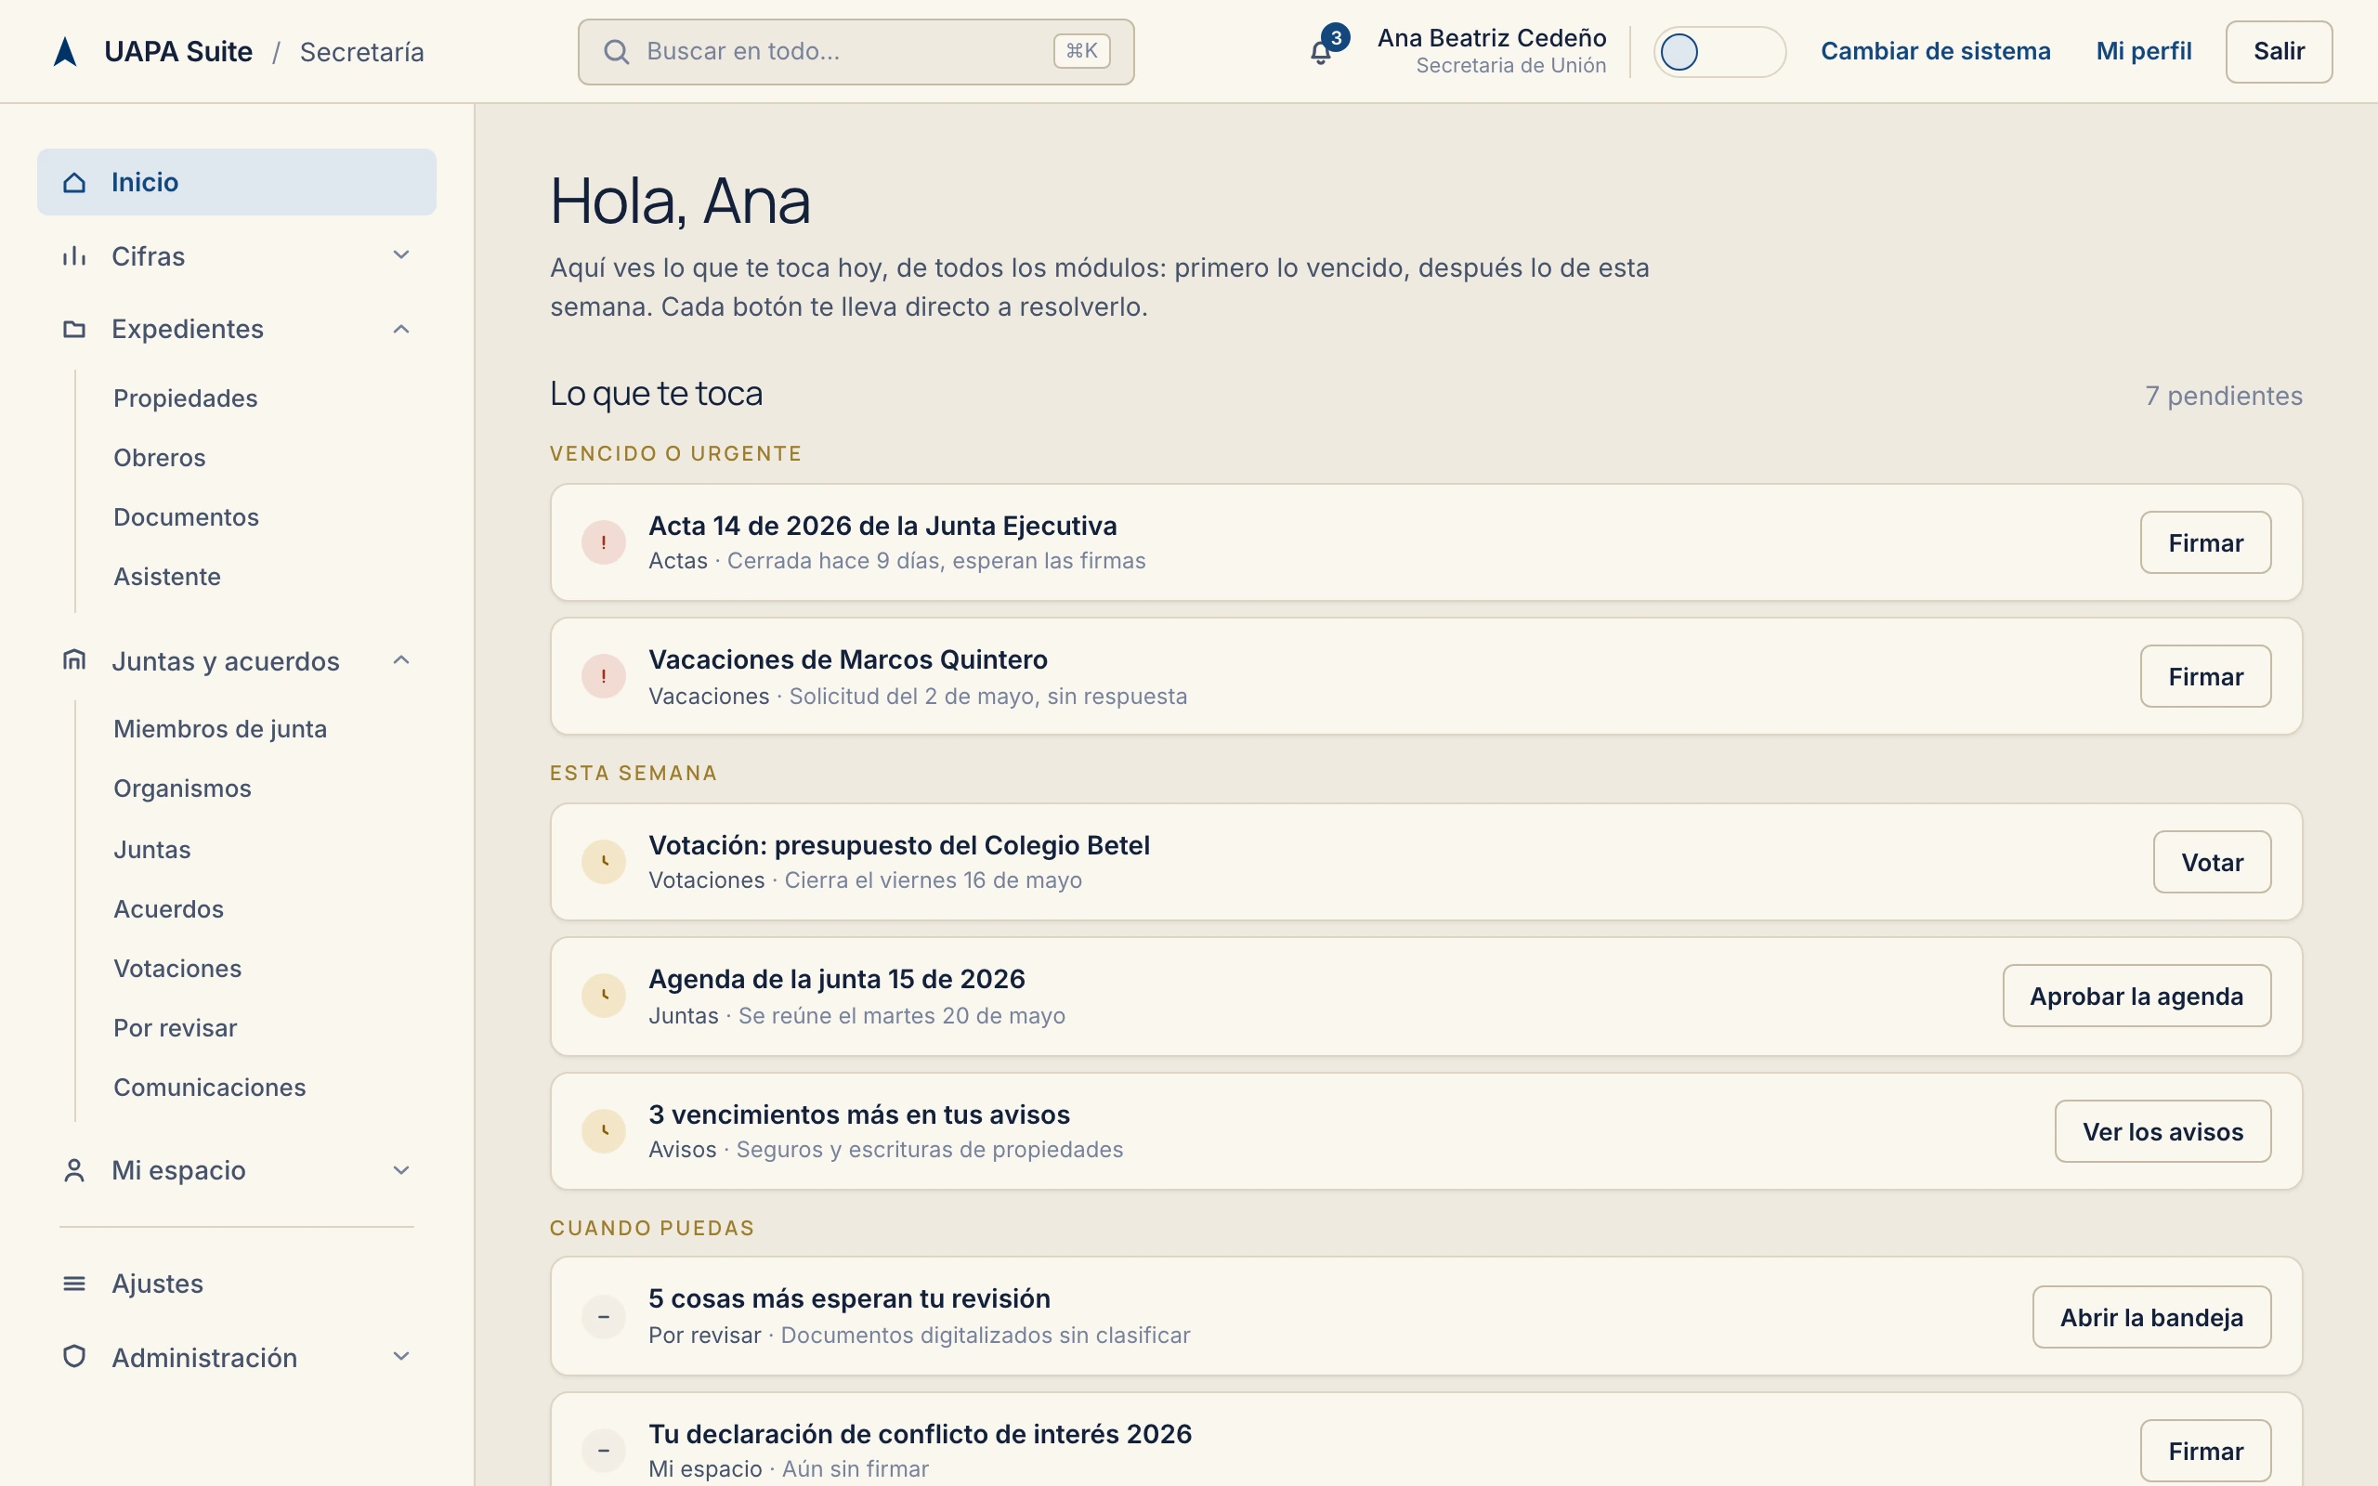Viewport: 2378px width, 1486px height.
Task: Open Obreros under Expedientes
Action: click(159, 458)
